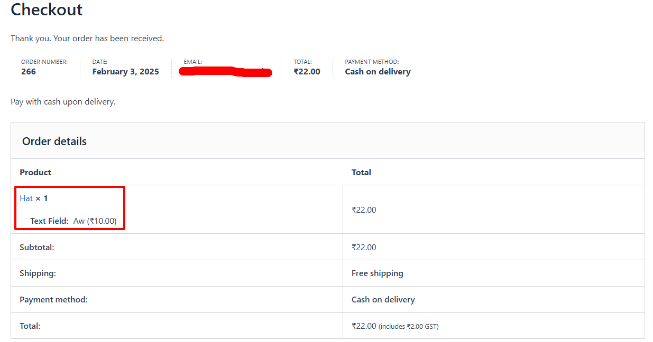Click the Subtotal row label
The width and height of the screenshot is (653, 342).
tap(37, 247)
